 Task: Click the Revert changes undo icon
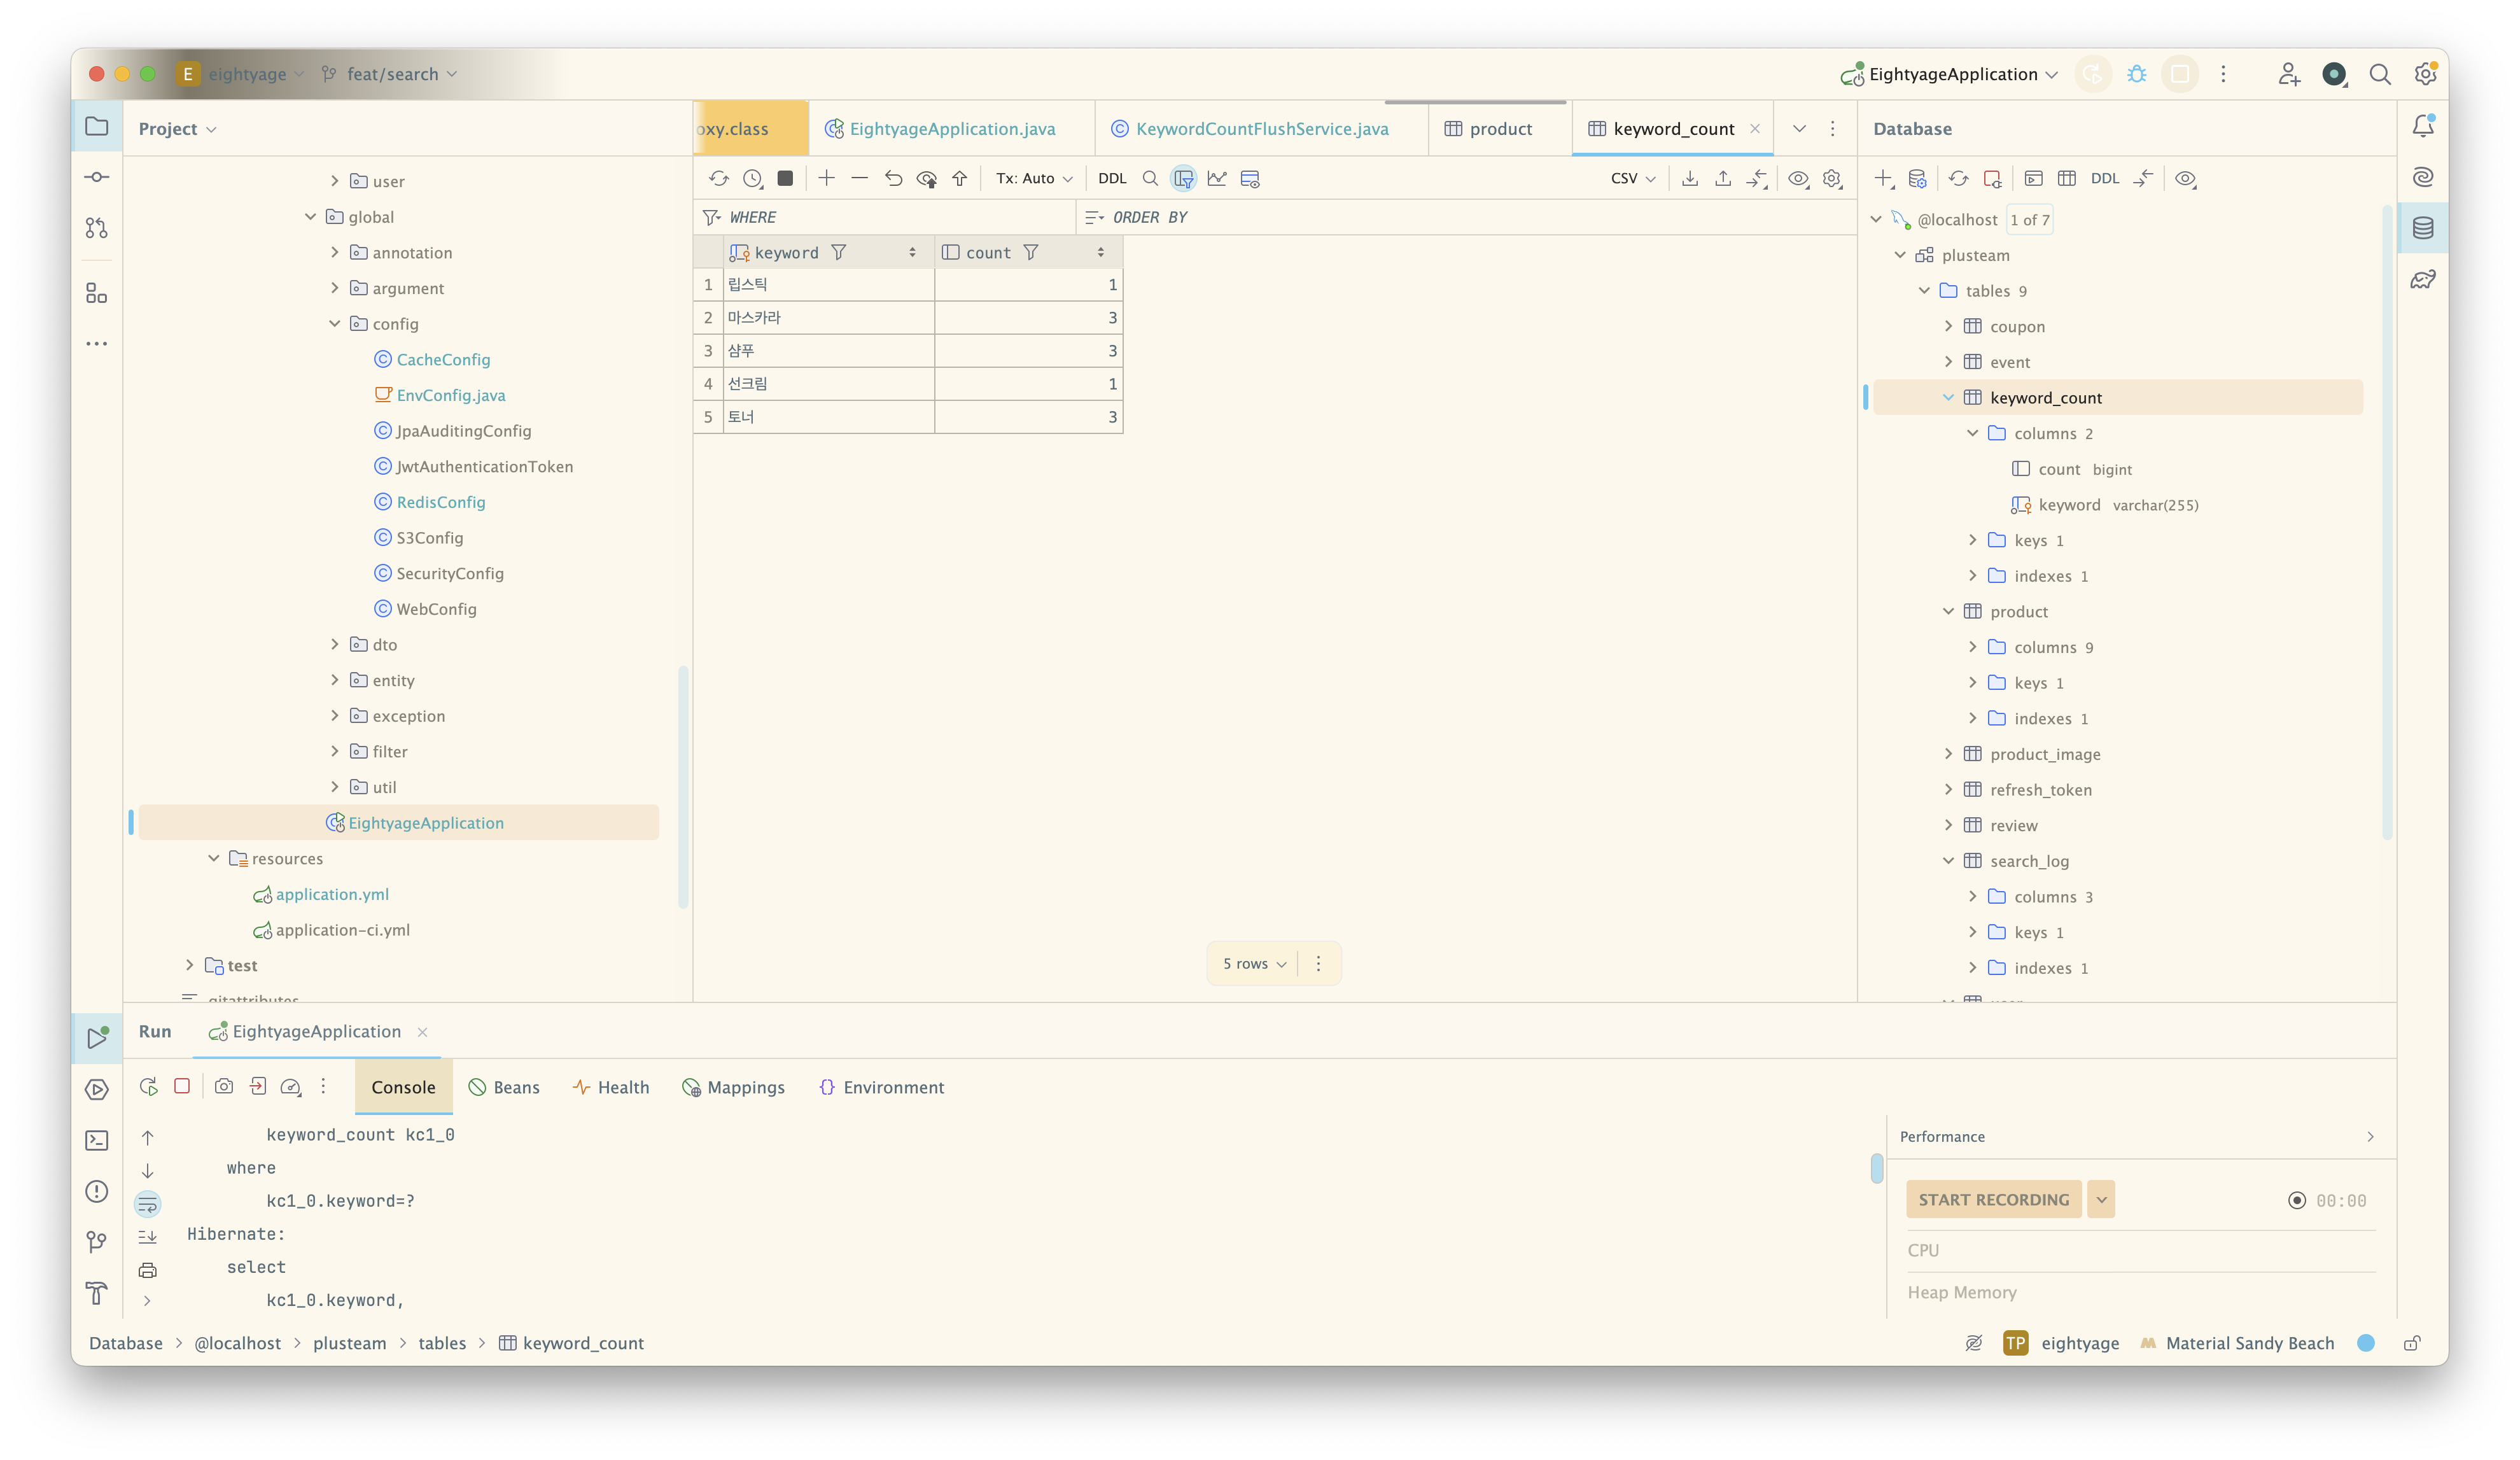point(893,179)
